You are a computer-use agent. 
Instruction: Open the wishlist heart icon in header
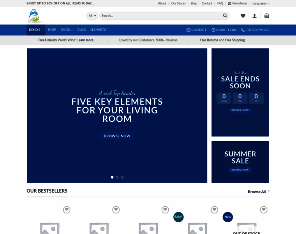click(243, 16)
